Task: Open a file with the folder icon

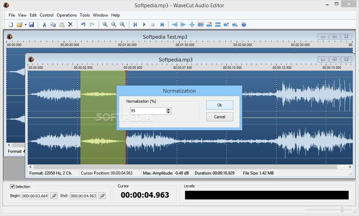Action: tap(20, 25)
